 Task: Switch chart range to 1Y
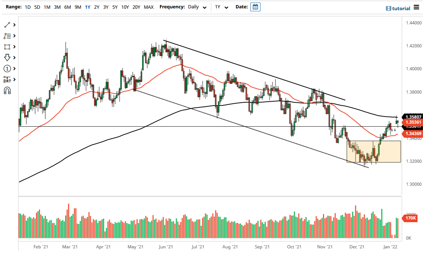87,7
